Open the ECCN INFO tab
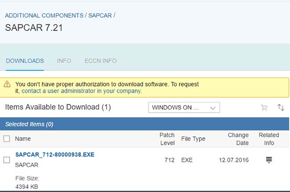 pyautogui.click(x=101, y=61)
